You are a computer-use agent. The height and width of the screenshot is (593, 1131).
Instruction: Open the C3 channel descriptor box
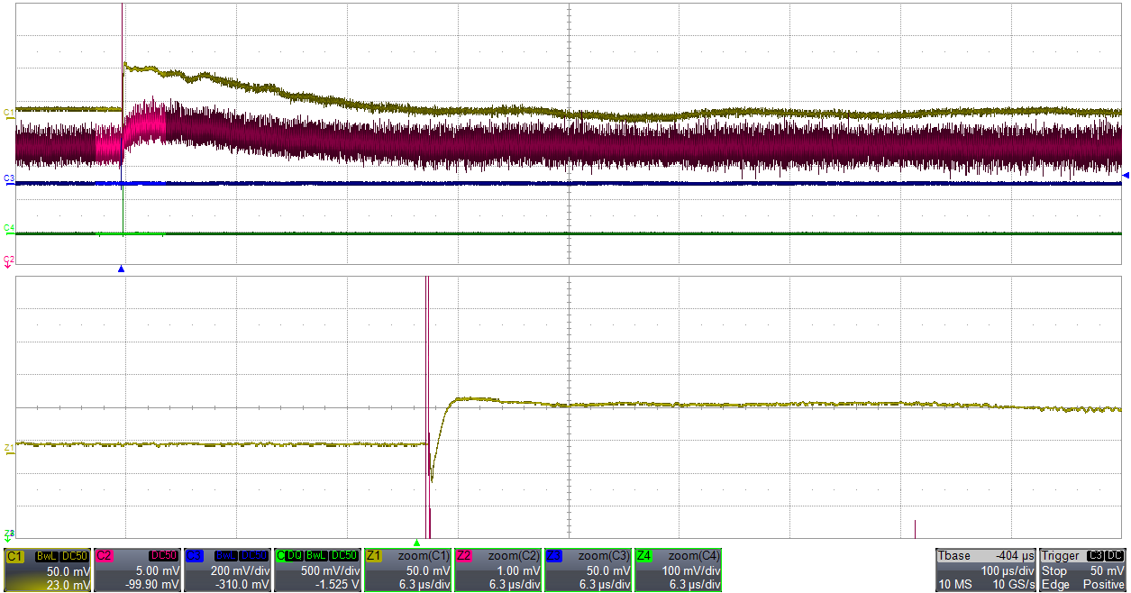[x=228, y=570]
